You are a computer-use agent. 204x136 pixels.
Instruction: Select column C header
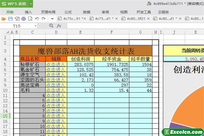pos(33,32)
